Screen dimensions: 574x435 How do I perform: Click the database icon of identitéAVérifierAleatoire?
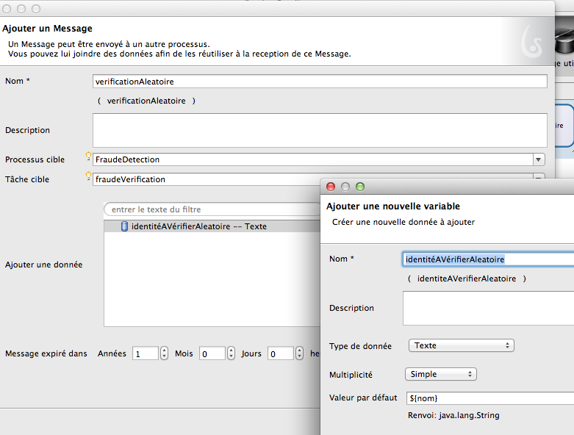point(124,226)
